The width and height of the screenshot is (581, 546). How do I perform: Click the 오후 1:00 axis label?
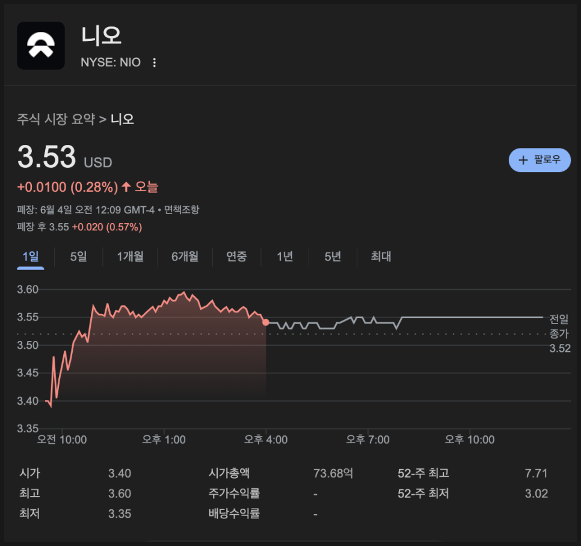point(164,440)
